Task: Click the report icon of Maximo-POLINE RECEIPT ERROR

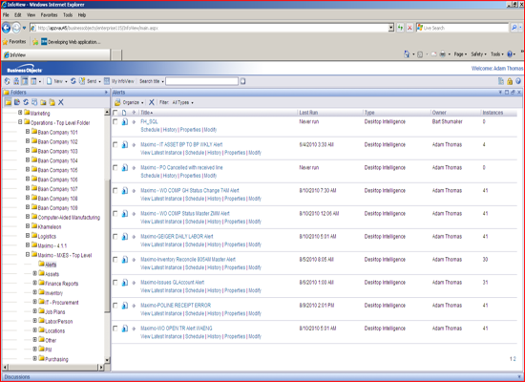Action: pos(124,306)
